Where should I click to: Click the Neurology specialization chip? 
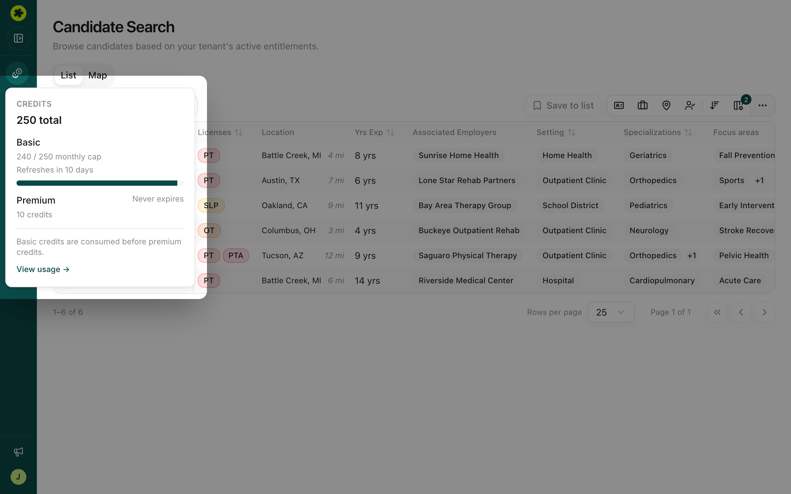click(649, 231)
